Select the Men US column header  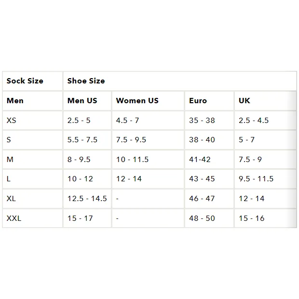pyautogui.click(x=87, y=101)
